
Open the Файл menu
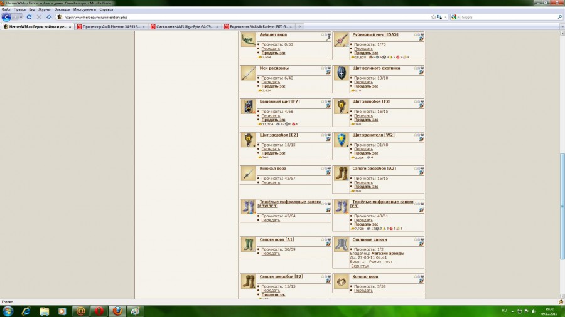point(6,9)
